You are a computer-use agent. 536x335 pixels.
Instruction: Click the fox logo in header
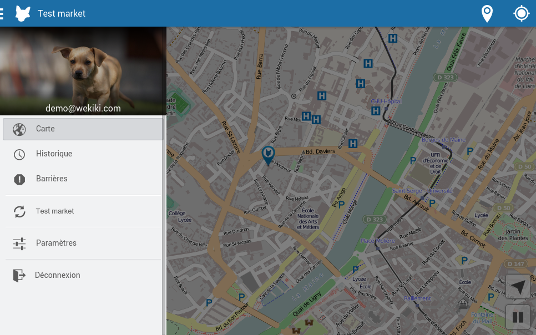pyautogui.click(x=23, y=14)
